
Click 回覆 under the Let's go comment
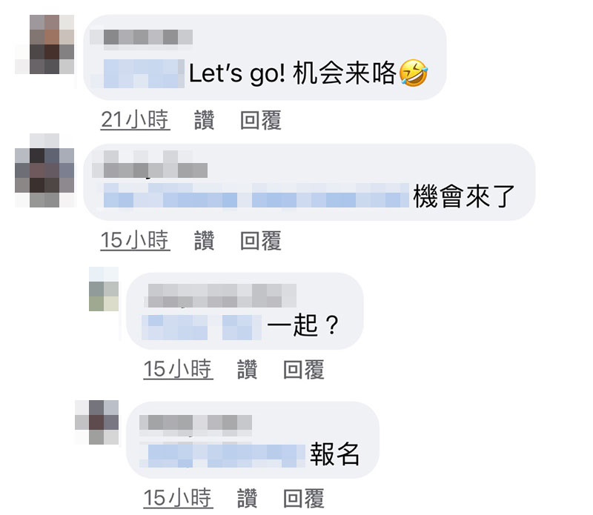coord(261,120)
